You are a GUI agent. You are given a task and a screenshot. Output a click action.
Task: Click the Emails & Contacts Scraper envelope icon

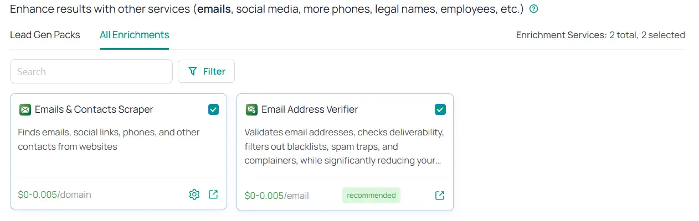(x=25, y=109)
